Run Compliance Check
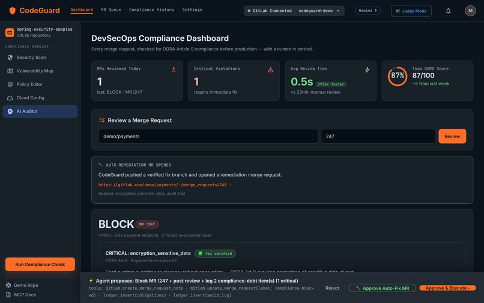The image size is (484, 303). click(40, 265)
